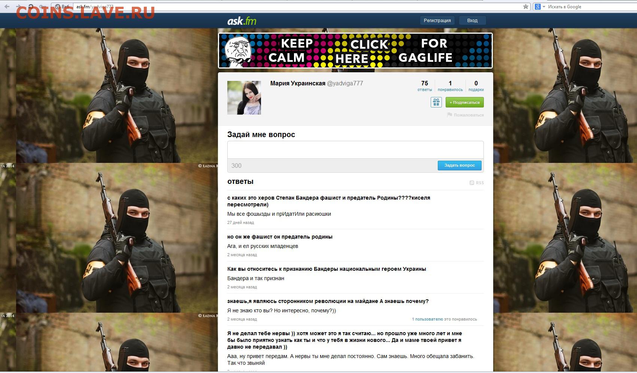The image size is (637, 373).
Task: Click the name 'Мария Украинская'
Action: tap(298, 83)
